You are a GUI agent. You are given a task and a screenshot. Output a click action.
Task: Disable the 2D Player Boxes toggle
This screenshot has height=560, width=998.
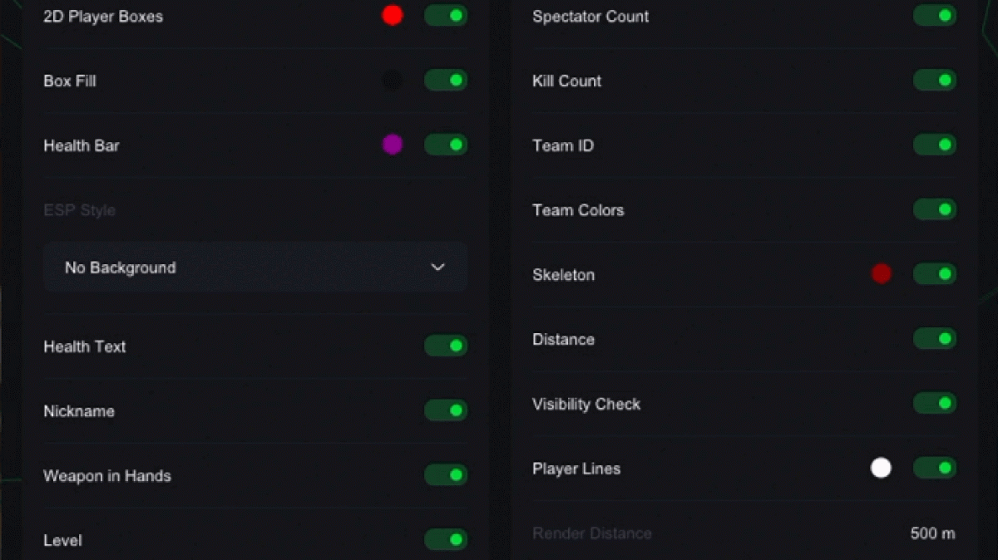click(x=446, y=16)
